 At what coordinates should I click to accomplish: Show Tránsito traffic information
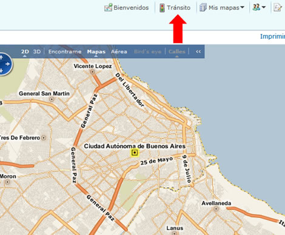pyautogui.click(x=178, y=8)
